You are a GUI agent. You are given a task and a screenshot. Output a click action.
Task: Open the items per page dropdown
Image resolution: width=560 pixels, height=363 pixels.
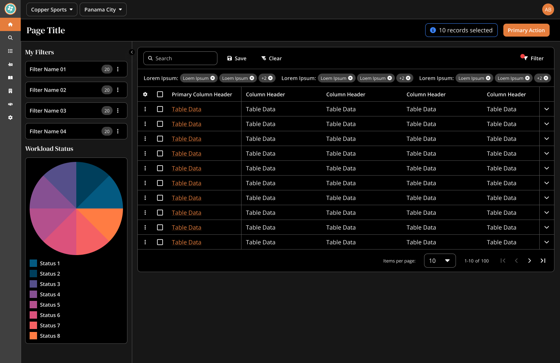pyautogui.click(x=440, y=261)
